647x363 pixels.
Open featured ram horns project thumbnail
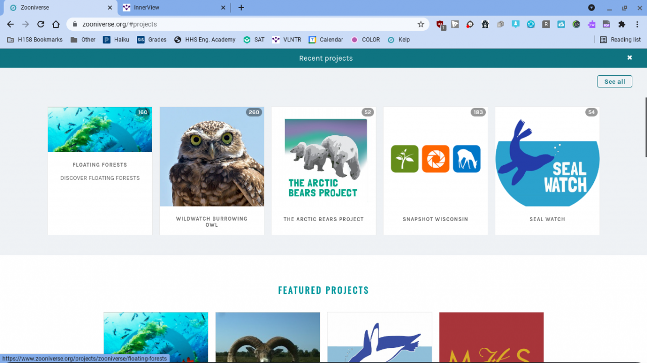268,337
